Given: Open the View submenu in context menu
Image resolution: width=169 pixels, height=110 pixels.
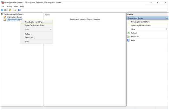Looking at the screenshot, I should coord(36,30).
